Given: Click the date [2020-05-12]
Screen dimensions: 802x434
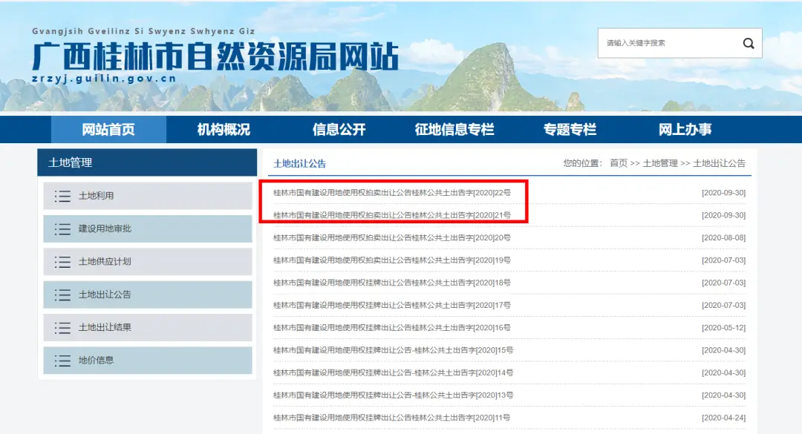Looking at the screenshot, I should 723,328.
